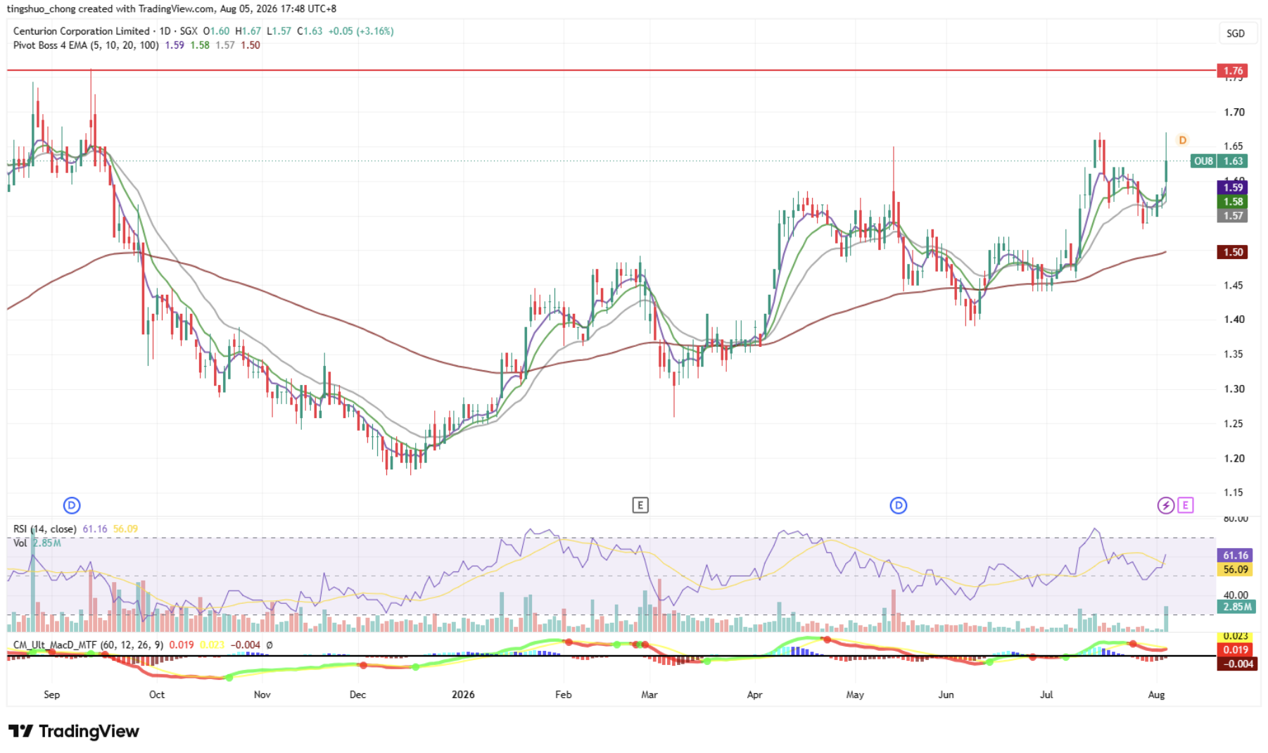Click the red 1.76 price line label
This screenshot has width=1268, height=753.
click(1233, 70)
